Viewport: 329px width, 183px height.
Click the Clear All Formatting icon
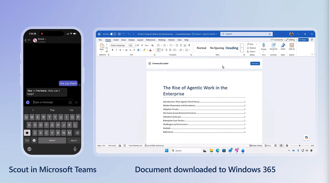(x=153, y=45)
